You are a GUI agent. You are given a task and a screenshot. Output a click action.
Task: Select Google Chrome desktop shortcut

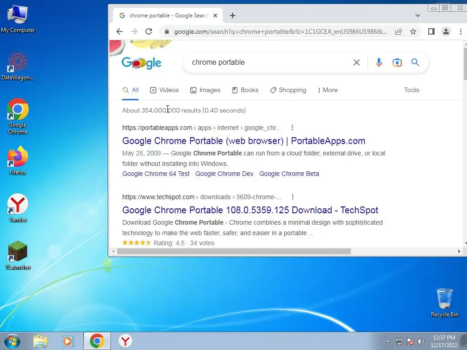[18, 116]
